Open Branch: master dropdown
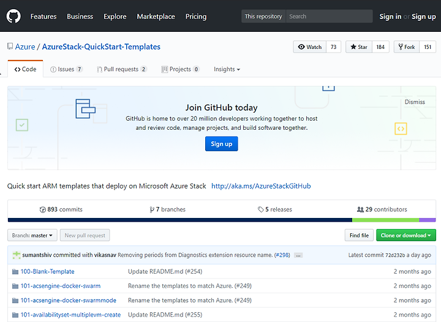This screenshot has height=322, width=441. (x=32, y=235)
